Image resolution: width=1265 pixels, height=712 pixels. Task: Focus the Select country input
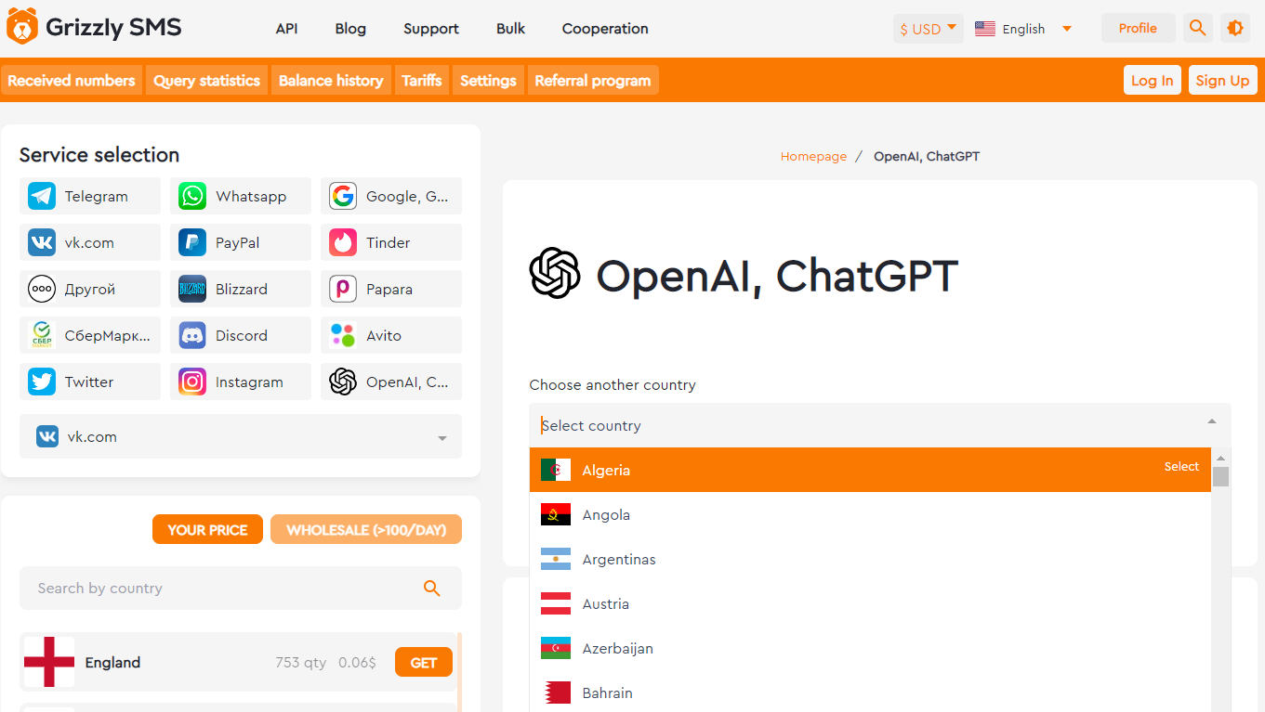click(x=879, y=425)
